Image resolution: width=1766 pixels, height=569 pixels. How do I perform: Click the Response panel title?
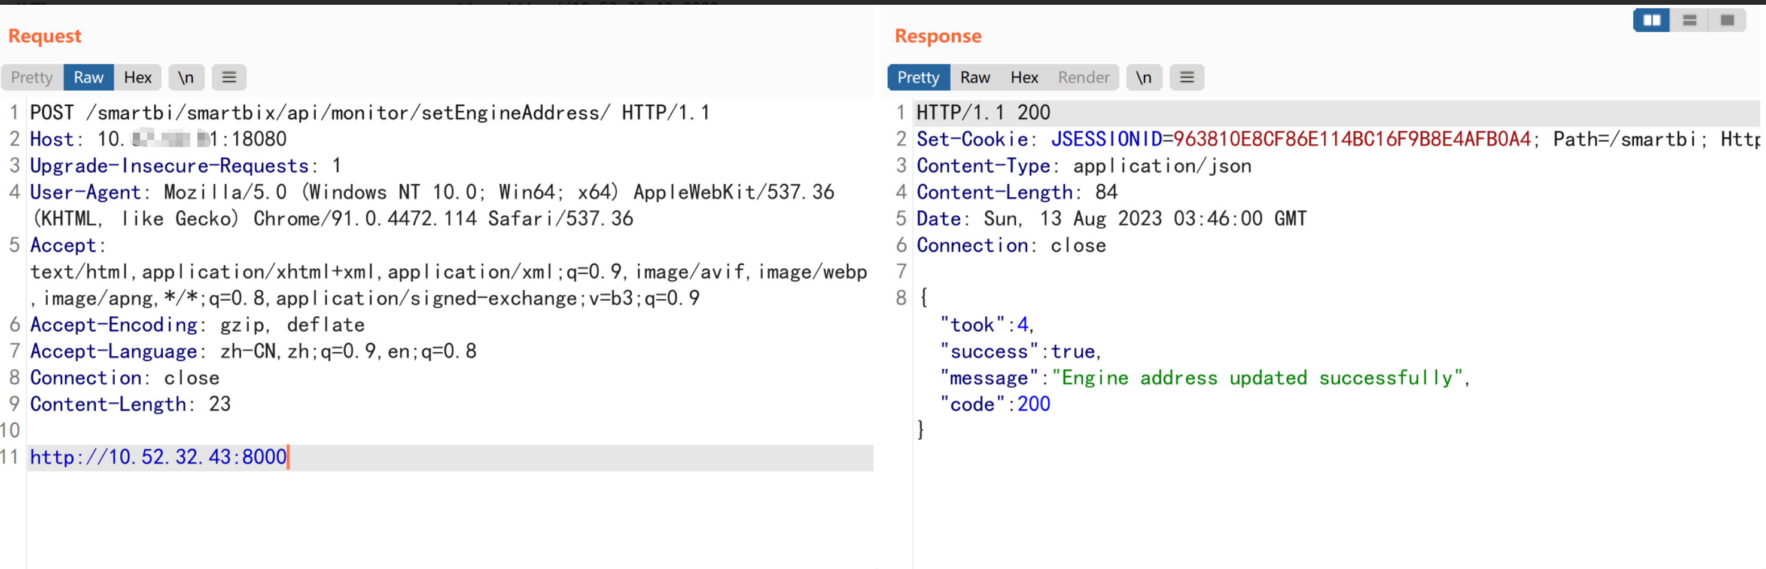938,36
